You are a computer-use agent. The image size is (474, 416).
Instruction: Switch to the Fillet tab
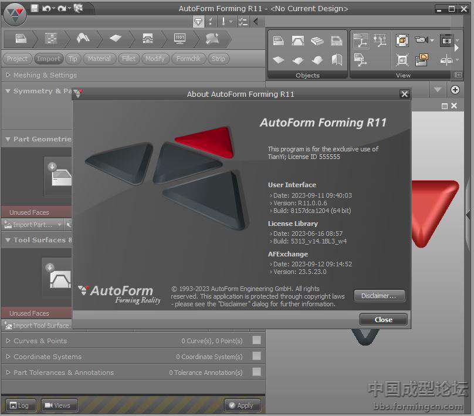(x=128, y=59)
